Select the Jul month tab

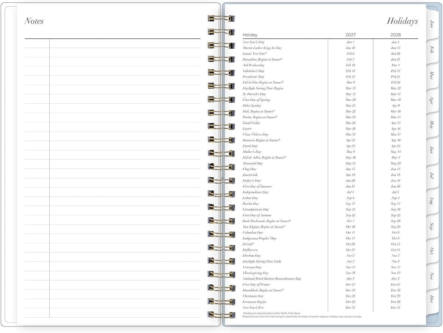point(432,175)
